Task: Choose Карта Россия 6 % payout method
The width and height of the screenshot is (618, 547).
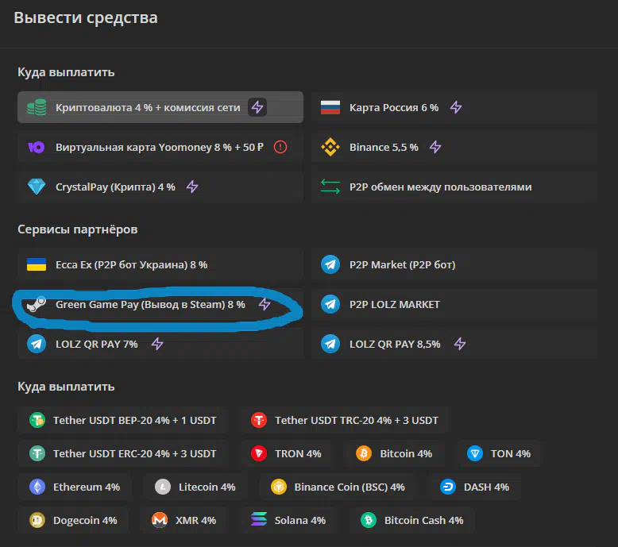Action: pyautogui.click(x=454, y=107)
